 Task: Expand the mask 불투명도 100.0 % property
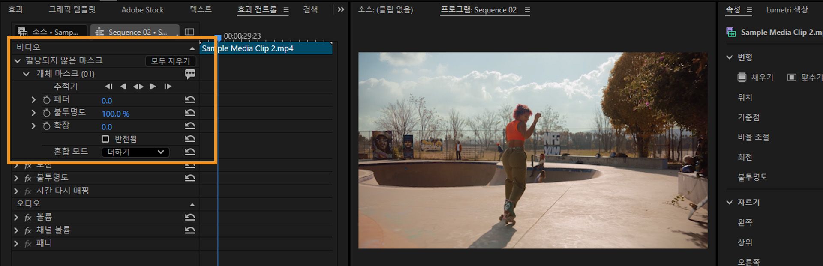point(33,113)
